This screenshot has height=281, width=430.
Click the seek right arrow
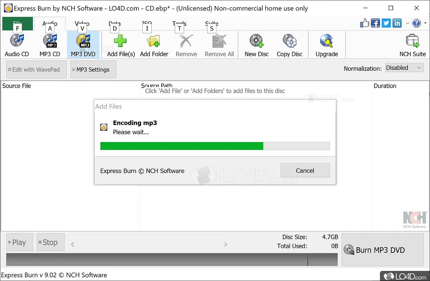[225, 244]
